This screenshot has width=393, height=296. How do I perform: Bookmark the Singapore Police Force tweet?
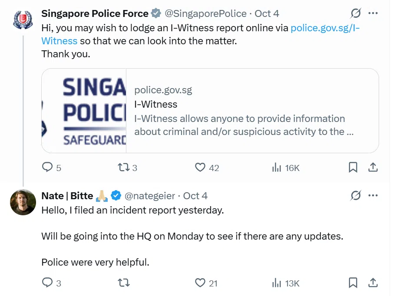point(353,168)
